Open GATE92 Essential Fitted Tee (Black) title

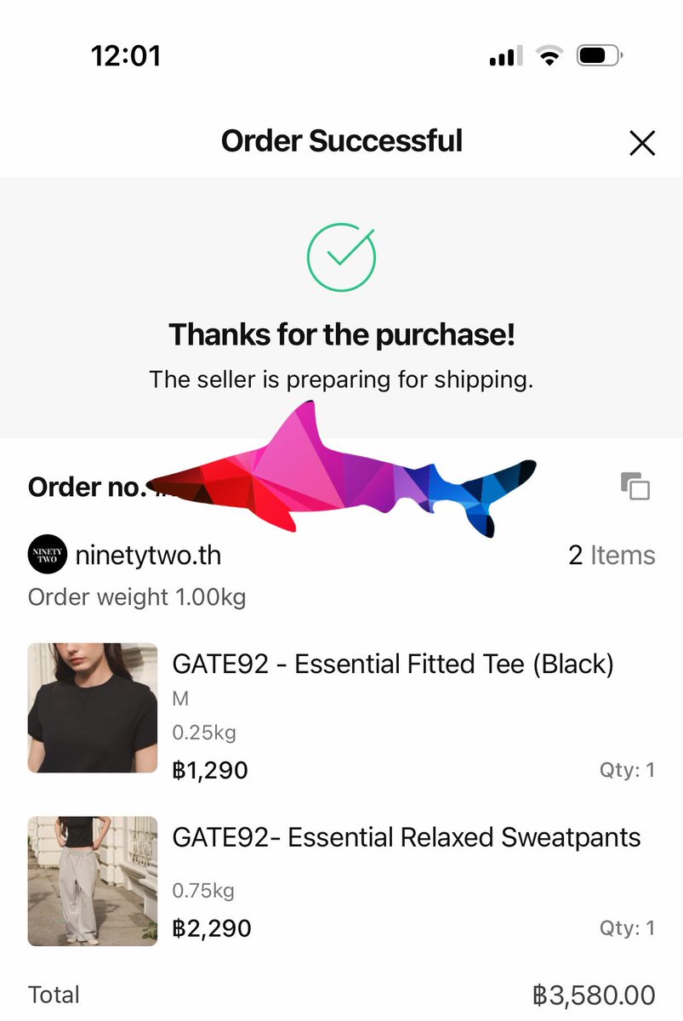point(393,664)
